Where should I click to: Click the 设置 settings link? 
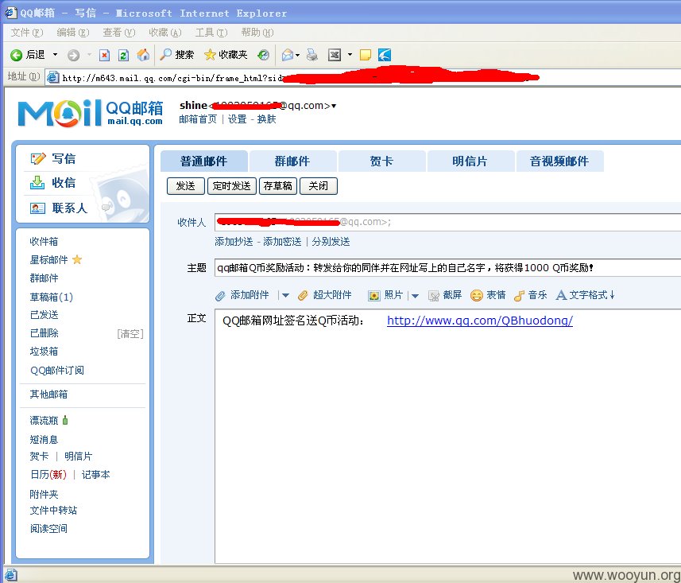[x=237, y=119]
